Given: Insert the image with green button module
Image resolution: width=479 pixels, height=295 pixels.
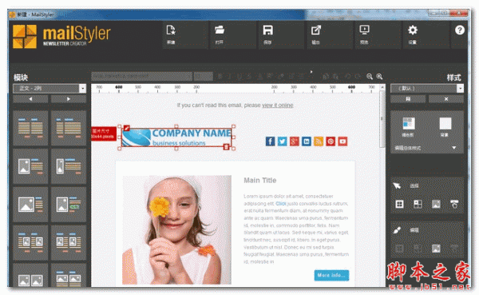Looking at the screenshot, I should 69,205.
